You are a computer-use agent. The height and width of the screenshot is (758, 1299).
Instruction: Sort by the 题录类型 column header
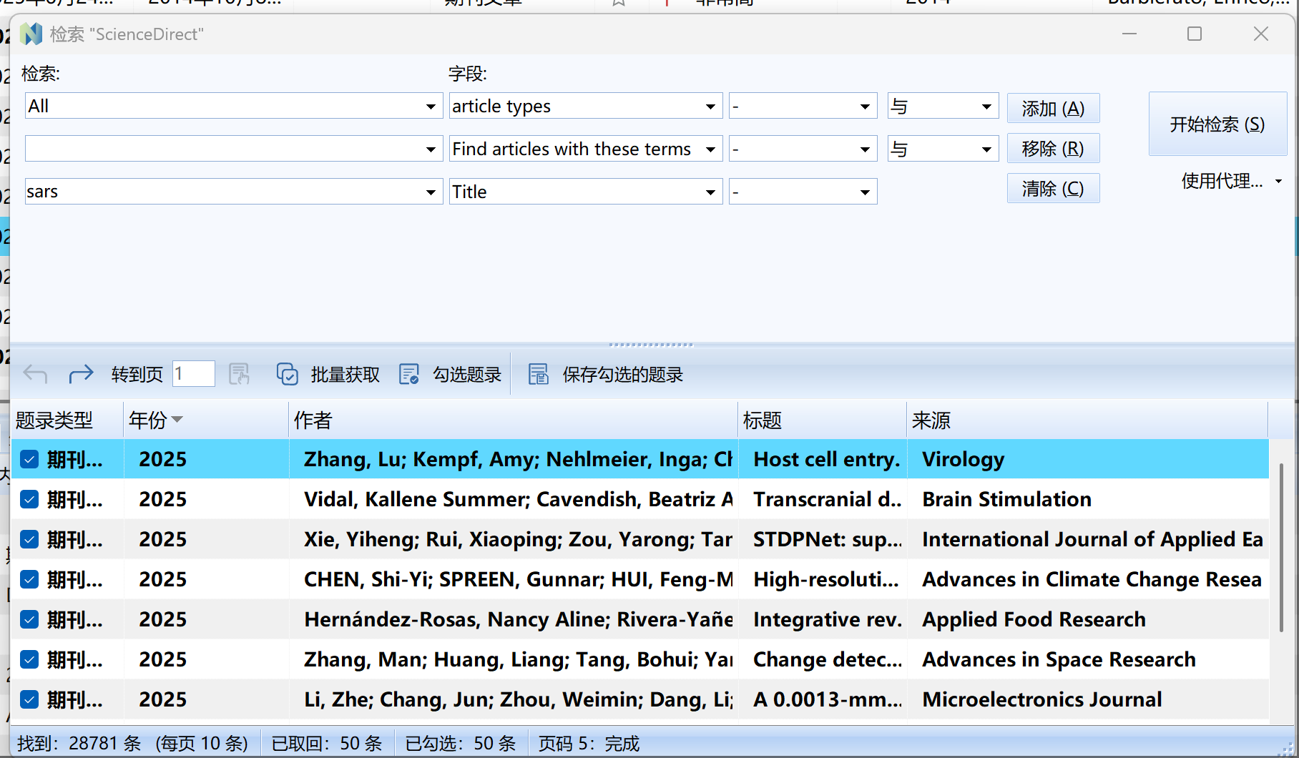(x=67, y=420)
